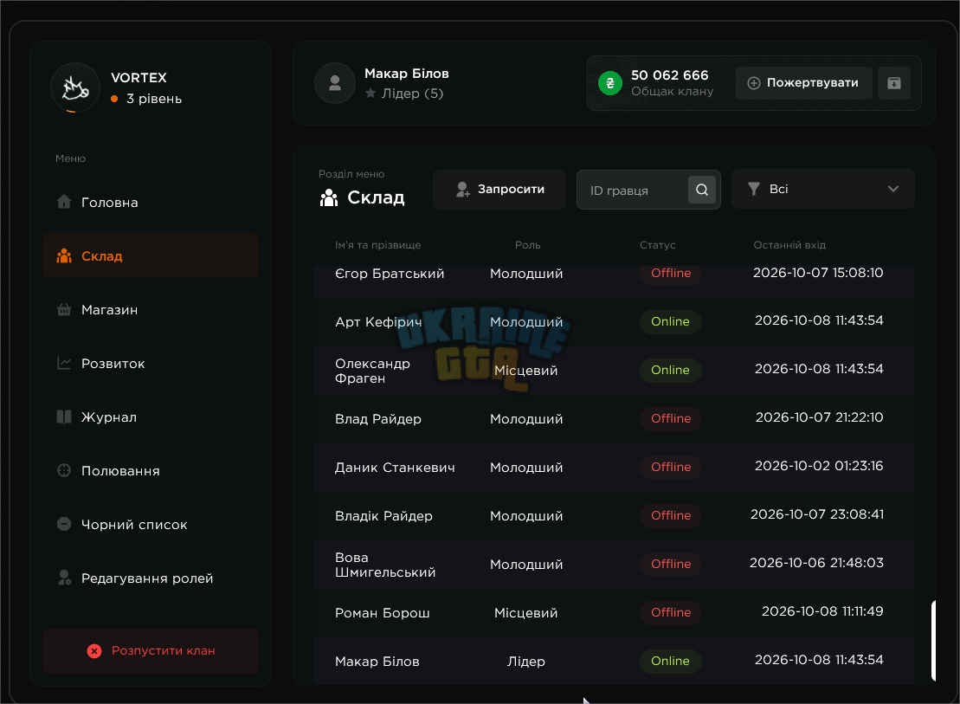The height and width of the screenshot is (704, 960).
Task: Select member row Арт Кефірич
Action: (x=614, y=321)
